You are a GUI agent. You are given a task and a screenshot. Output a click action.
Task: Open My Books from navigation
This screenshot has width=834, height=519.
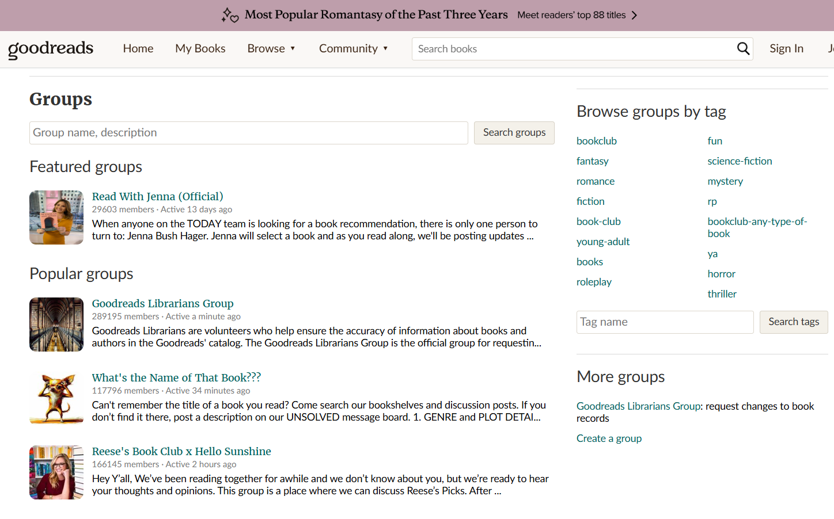(200, 49)
